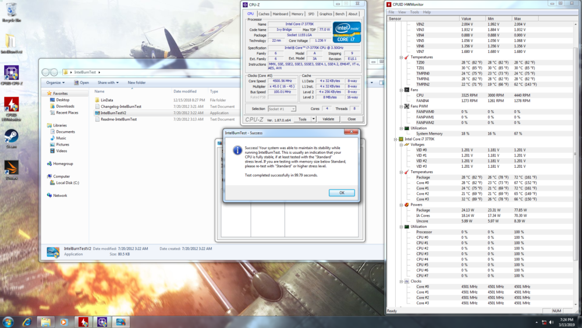Launch Steam from the desktop
The image size is (582, 328).
point(11,139)
